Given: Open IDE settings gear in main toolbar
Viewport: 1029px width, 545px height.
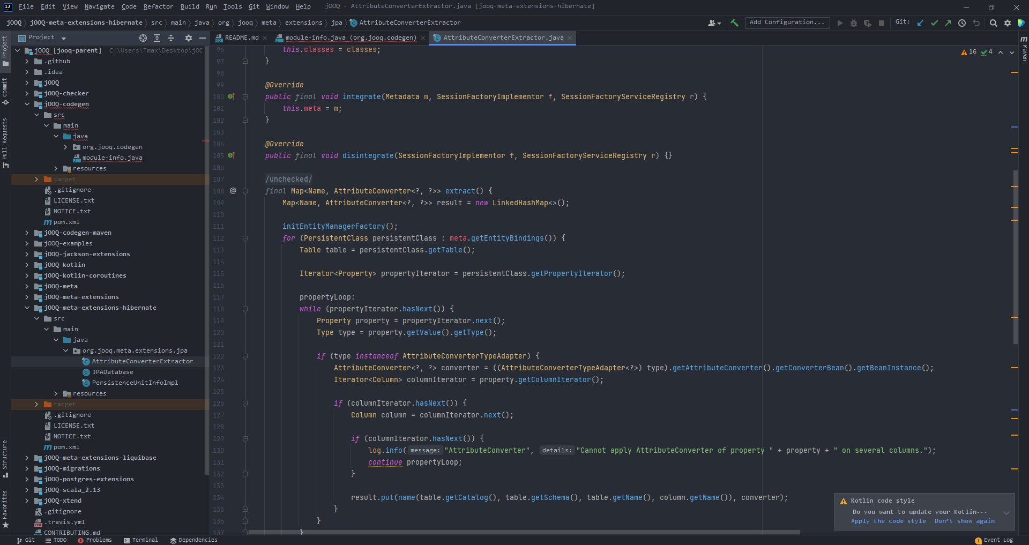Looking at the screenshot, I should 1008,23.
